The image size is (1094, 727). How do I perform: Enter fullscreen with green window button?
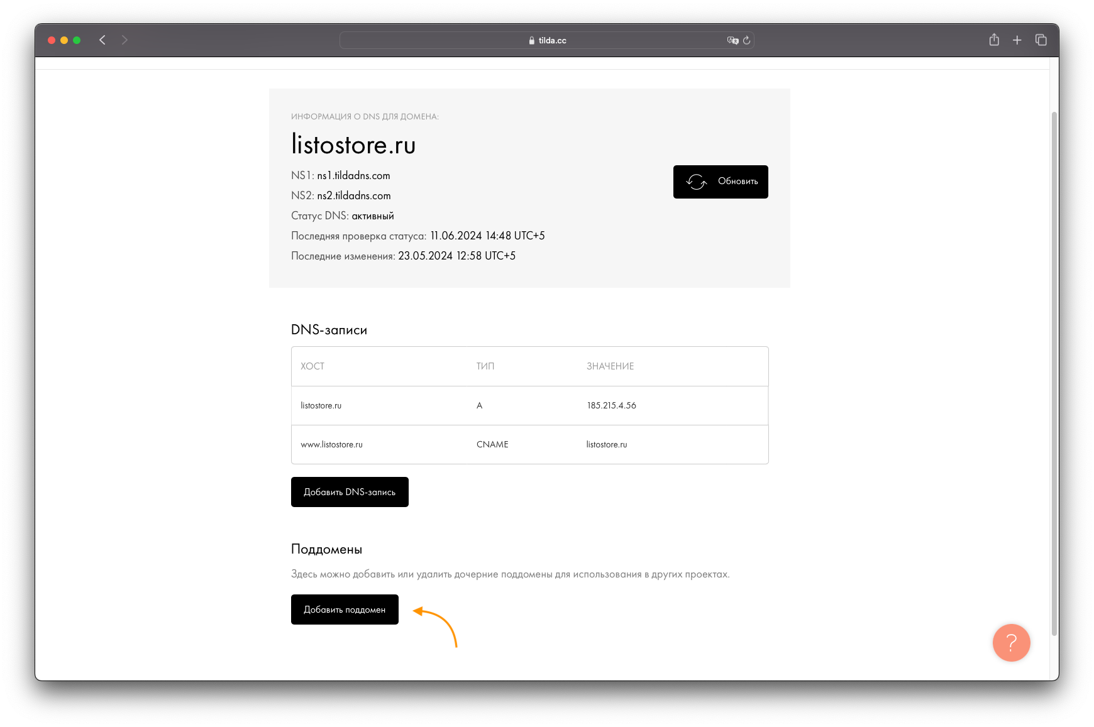click(x=77, y=40)
